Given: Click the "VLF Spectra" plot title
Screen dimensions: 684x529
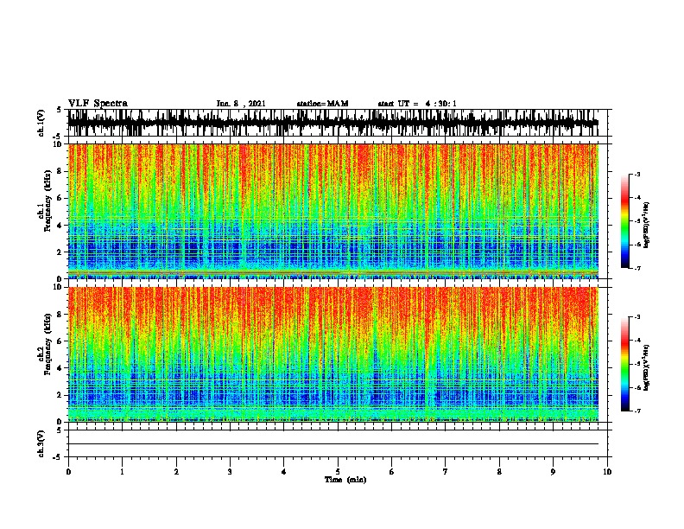Looking at the screenshot, I should [98, 104].
